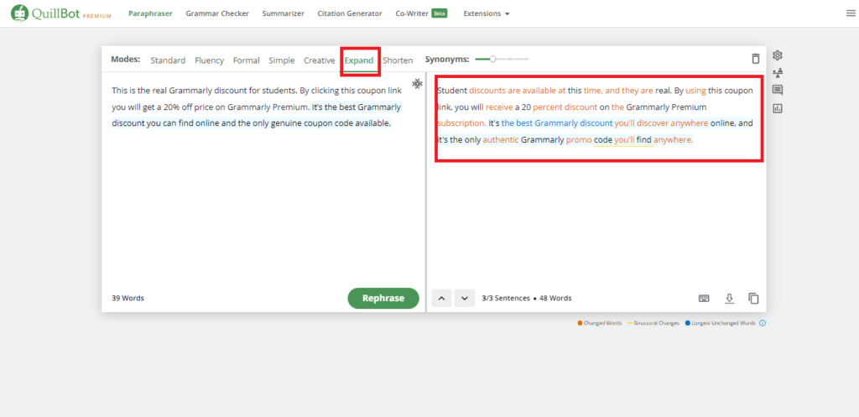
Task: Adjust the Synonyms slider handle
Action: point(492,60)
